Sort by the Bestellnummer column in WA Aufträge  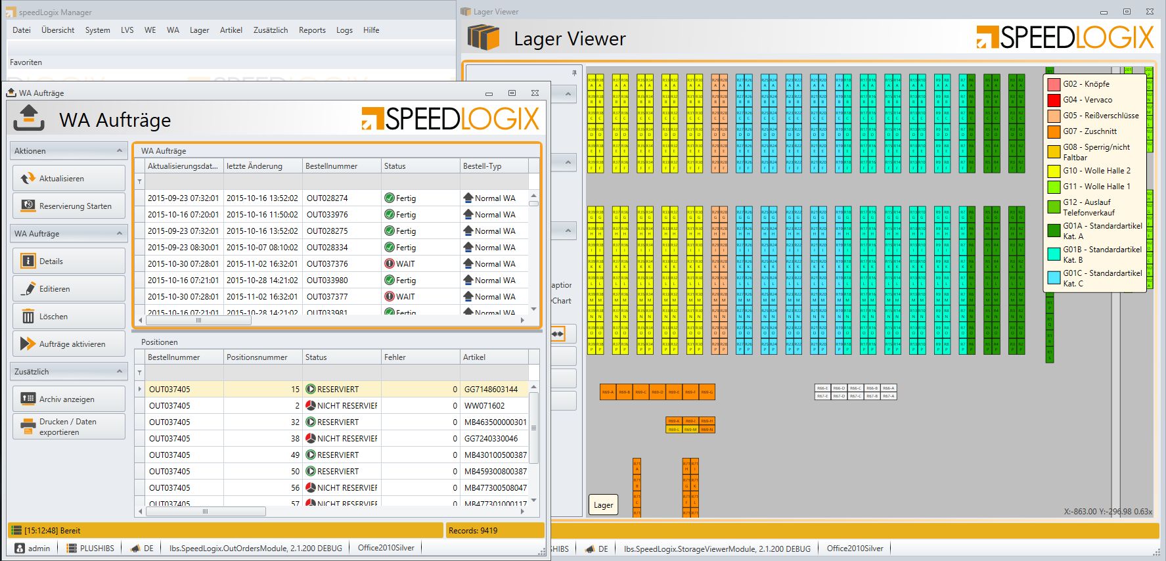click(342, 166)
